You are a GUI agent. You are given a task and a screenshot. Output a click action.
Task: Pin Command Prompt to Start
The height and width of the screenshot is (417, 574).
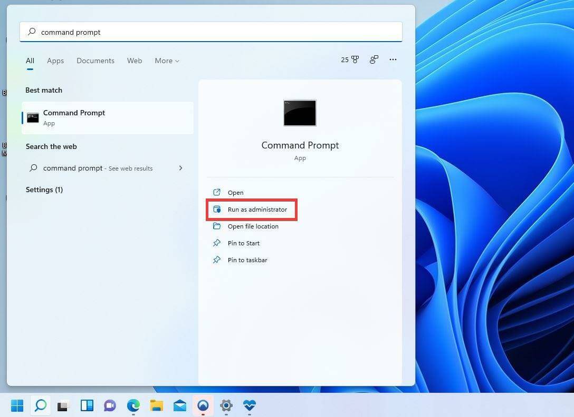tap(243, 243)
